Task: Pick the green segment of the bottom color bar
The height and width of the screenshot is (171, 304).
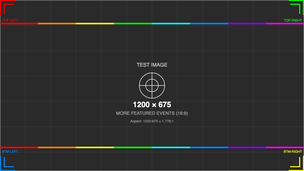Action: tap(133, 147)
